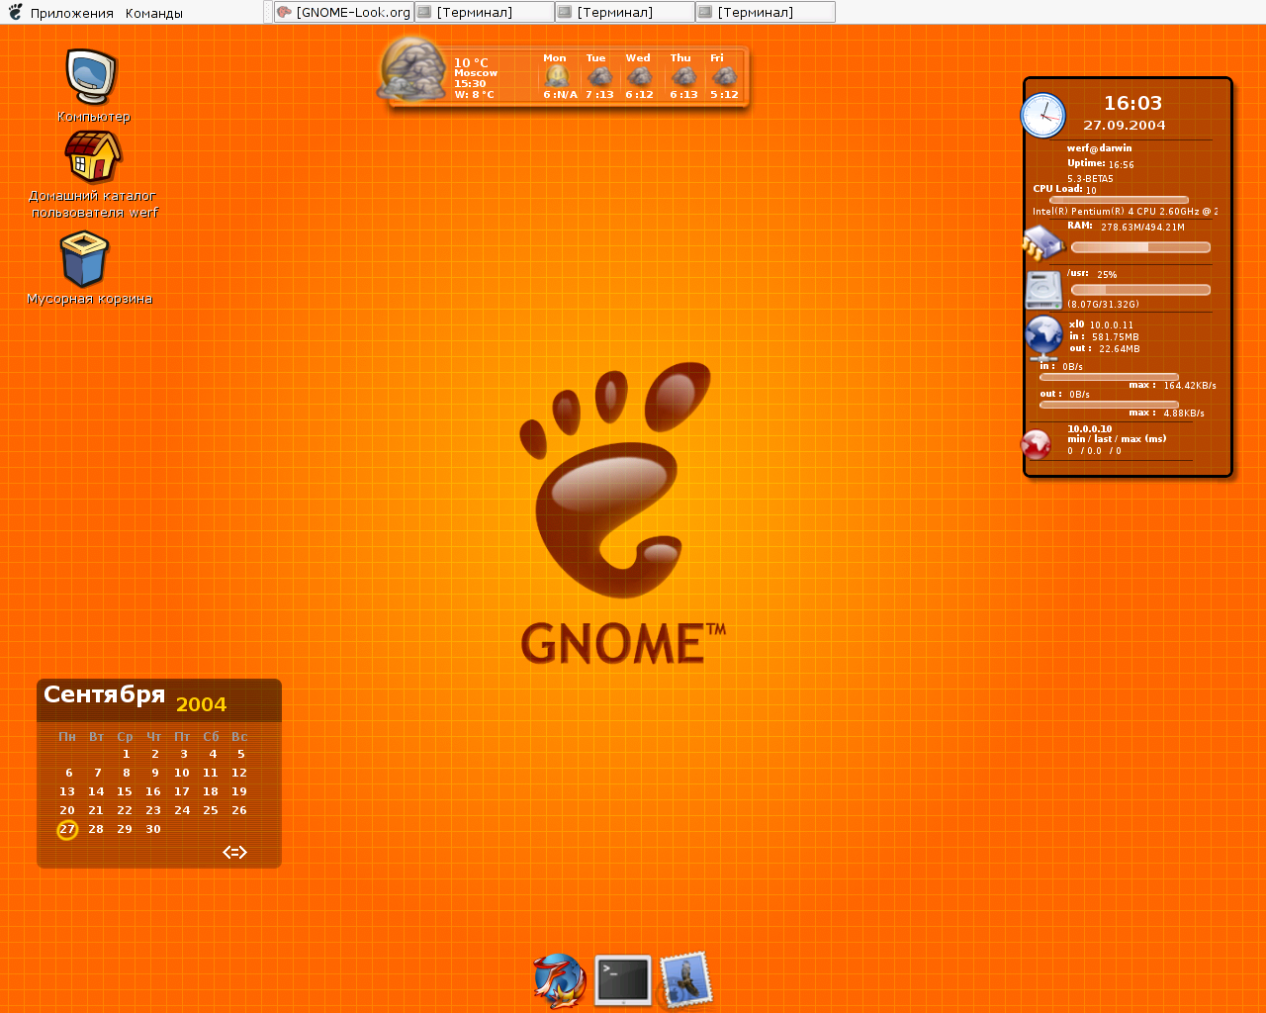Switch to the second Терминал taskbar window
The image size is (1266, 1013).
[624, 12]
